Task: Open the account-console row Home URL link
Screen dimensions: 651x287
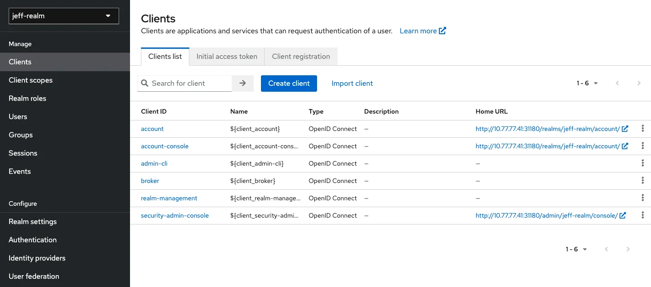Action: click(x=552, y=146)
